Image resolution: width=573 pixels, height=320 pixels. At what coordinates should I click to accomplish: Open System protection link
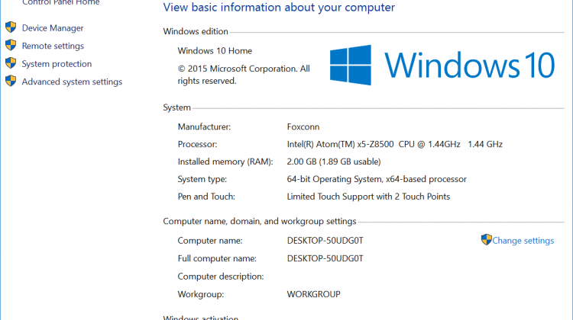57,64
